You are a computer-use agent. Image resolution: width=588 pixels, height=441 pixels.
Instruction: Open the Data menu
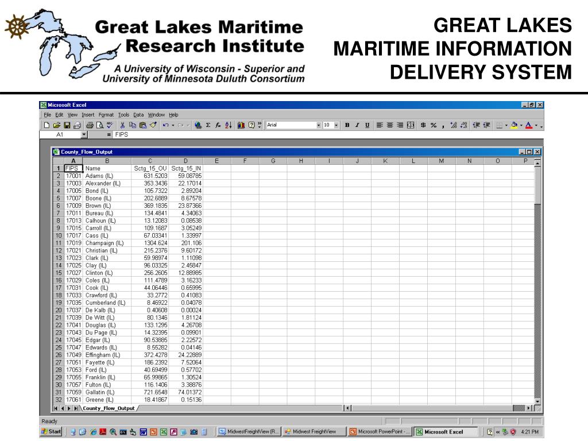click(x=138, y=115)
